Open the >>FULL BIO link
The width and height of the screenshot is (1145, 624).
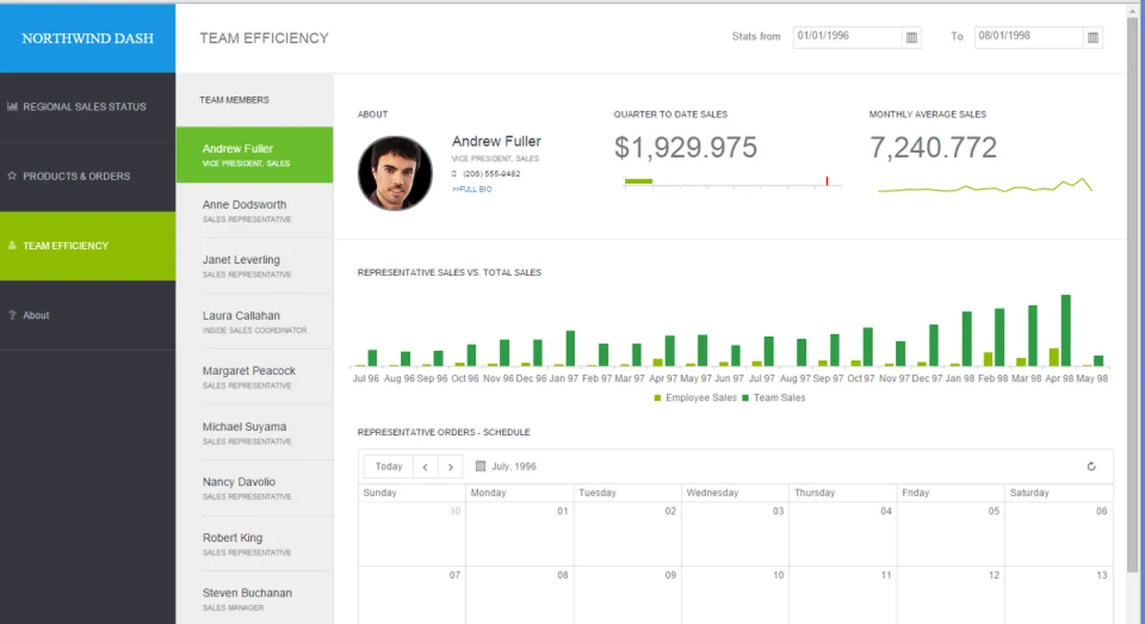pos(472,189)
